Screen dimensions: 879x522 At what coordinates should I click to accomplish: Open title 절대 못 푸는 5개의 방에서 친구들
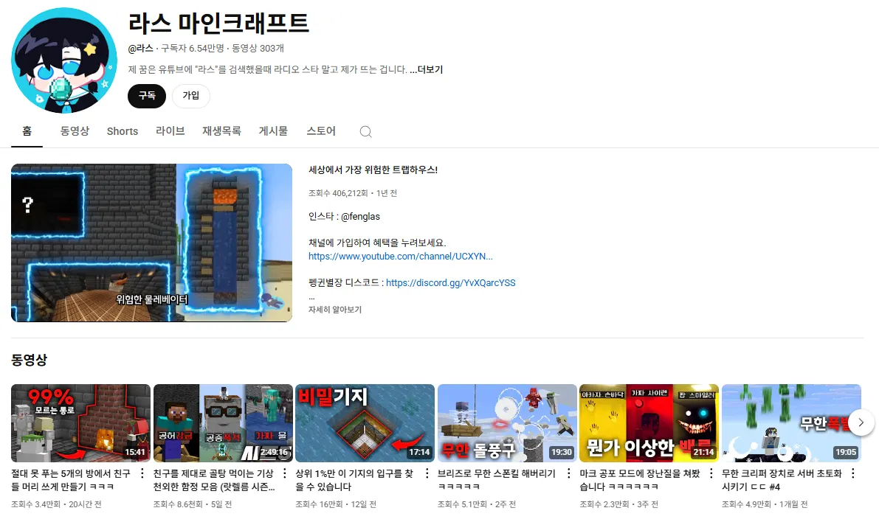pyautogui.click(x=71, y=480)
